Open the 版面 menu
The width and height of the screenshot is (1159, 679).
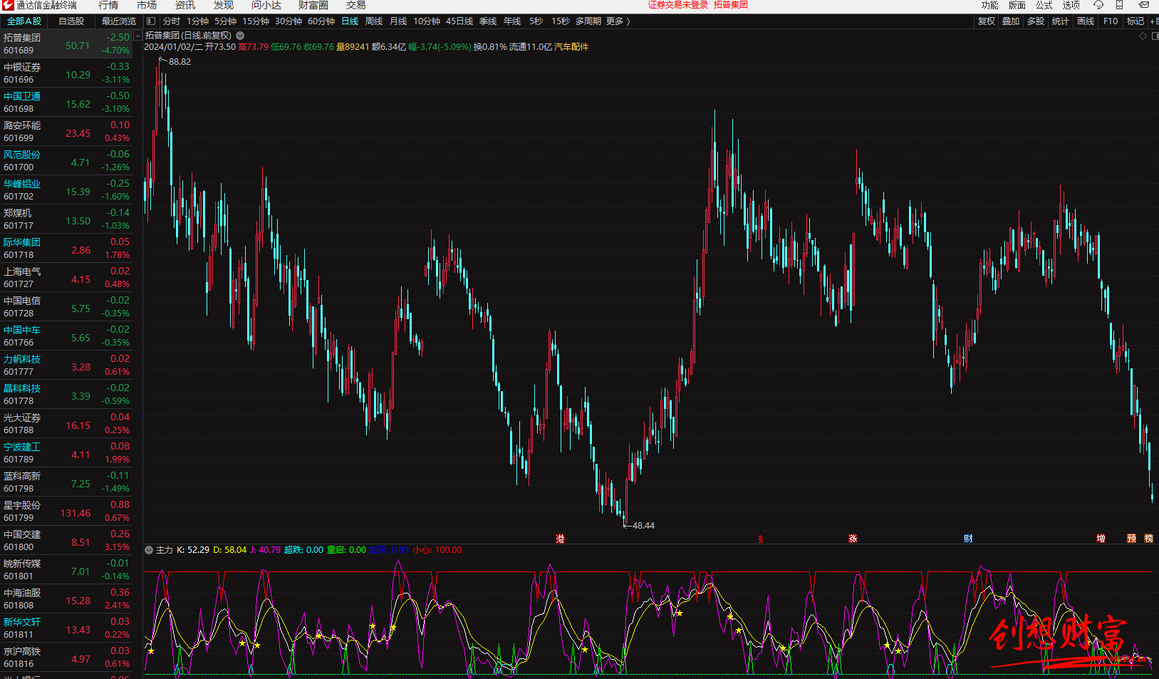pos(1017,5)
